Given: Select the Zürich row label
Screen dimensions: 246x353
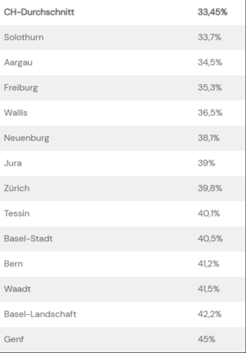Looking at the screenshot, I should pos(17,188).
